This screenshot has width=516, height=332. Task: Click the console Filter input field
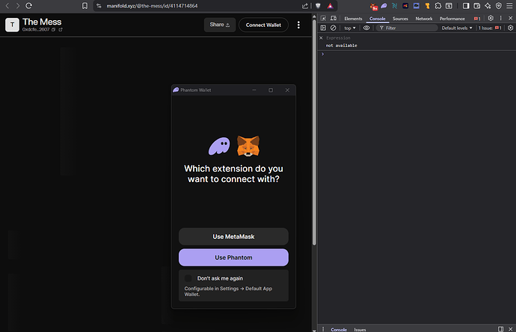click(x=408, y=28)
